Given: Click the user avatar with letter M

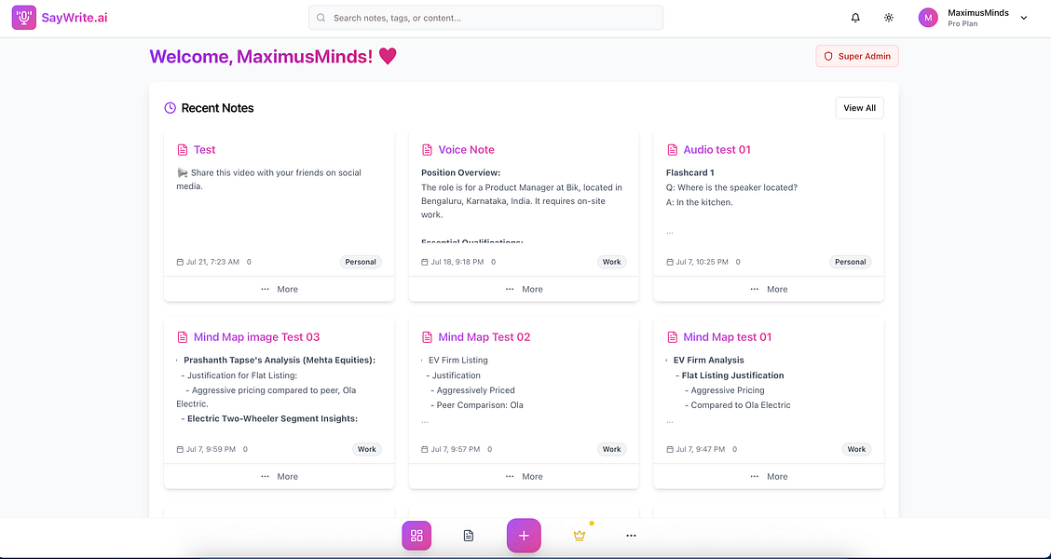Looking at the screenshot, I should pyautogui.click(x=927, y=17).
